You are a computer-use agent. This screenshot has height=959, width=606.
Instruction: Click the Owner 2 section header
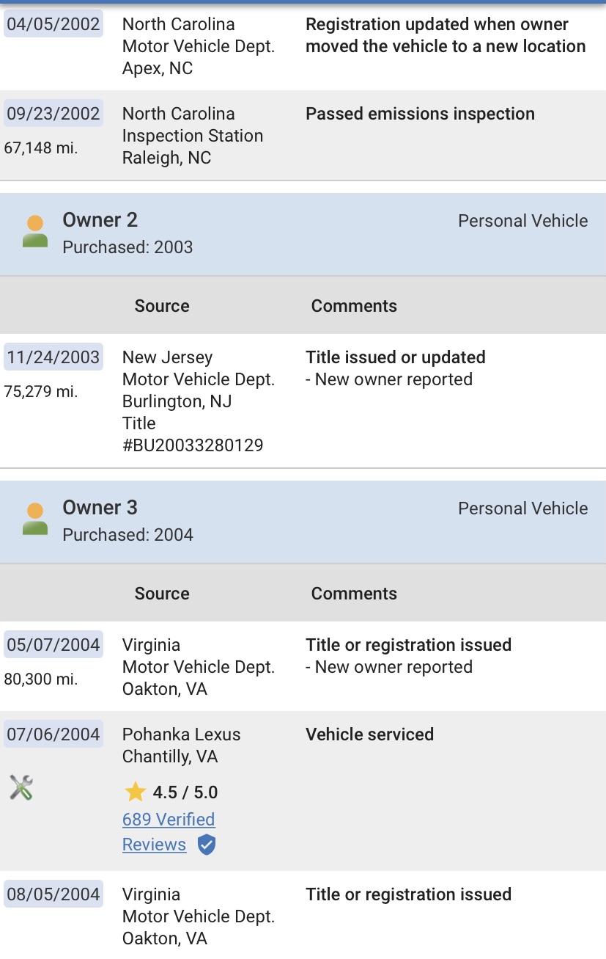coord(303,234)
